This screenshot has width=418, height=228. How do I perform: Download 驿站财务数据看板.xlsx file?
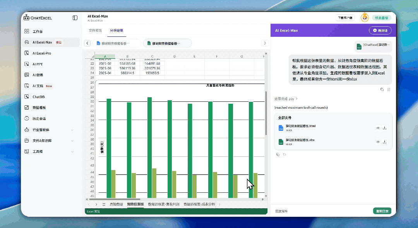click(x=384, y=142)
